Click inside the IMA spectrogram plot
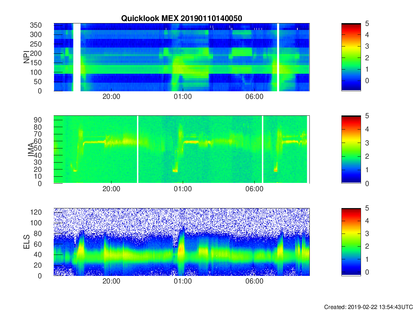Screen dimensions: 413x310 (181, 149)
